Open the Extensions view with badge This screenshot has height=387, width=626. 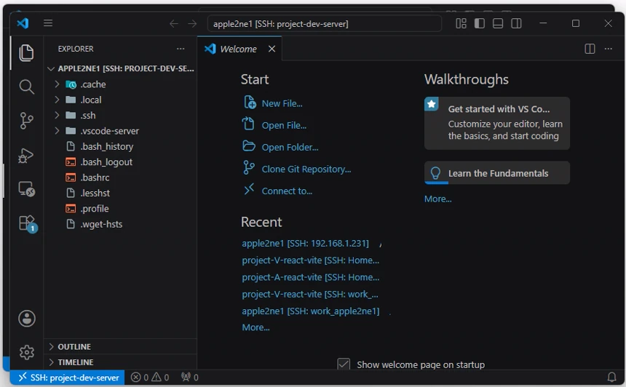pyautogui.click(x=27, y=223)
